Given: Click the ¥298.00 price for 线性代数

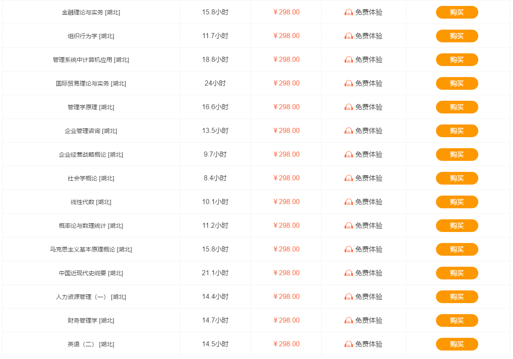Looking at the screenshot, I should click(286, 202).
